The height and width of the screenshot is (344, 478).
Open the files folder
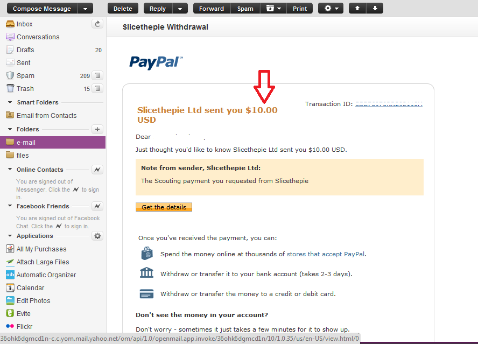click(x=23, y=156)
